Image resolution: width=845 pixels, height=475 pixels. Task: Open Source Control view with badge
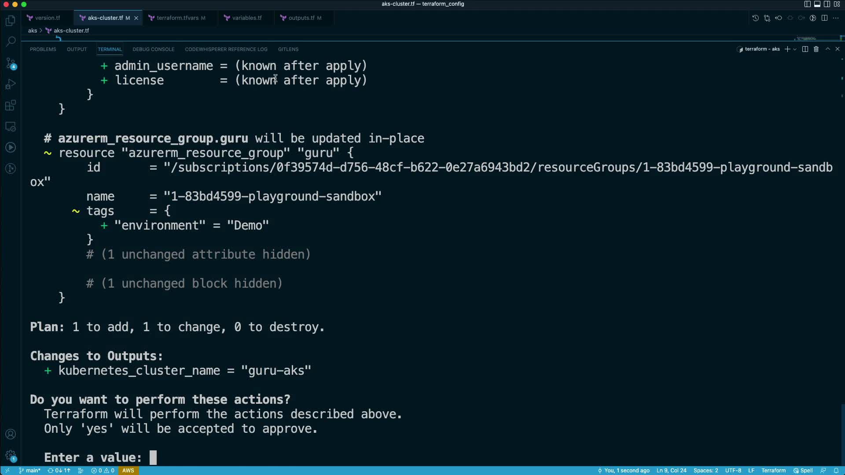tap(11, 63)
